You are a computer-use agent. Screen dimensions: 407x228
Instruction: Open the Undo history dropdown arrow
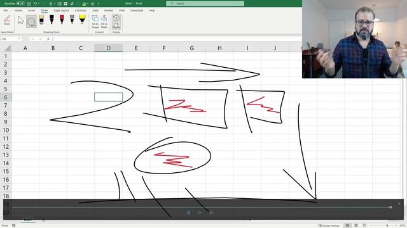click(x=39, y=4)
